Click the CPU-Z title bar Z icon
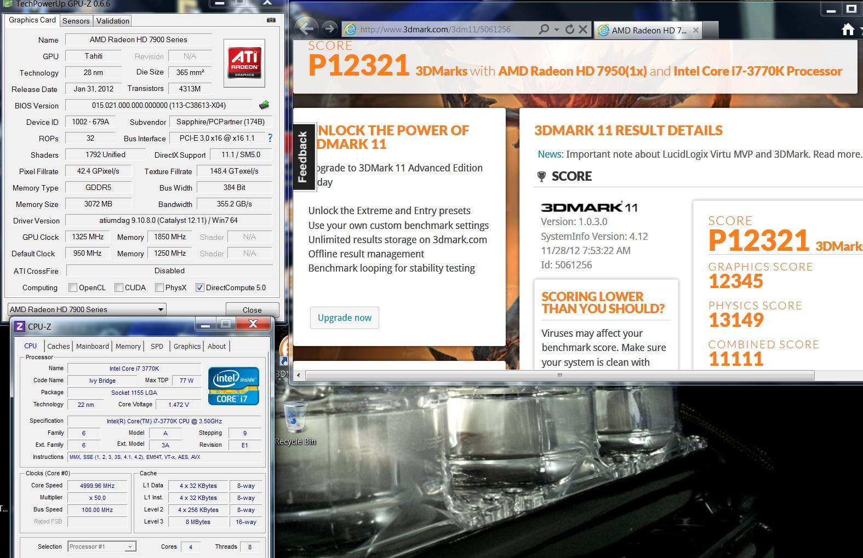The image size is (863, 558). coord(20,326)
